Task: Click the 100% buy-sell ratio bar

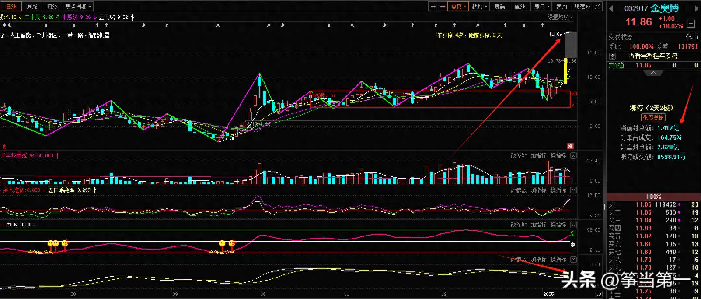Action: pos(653,197)
